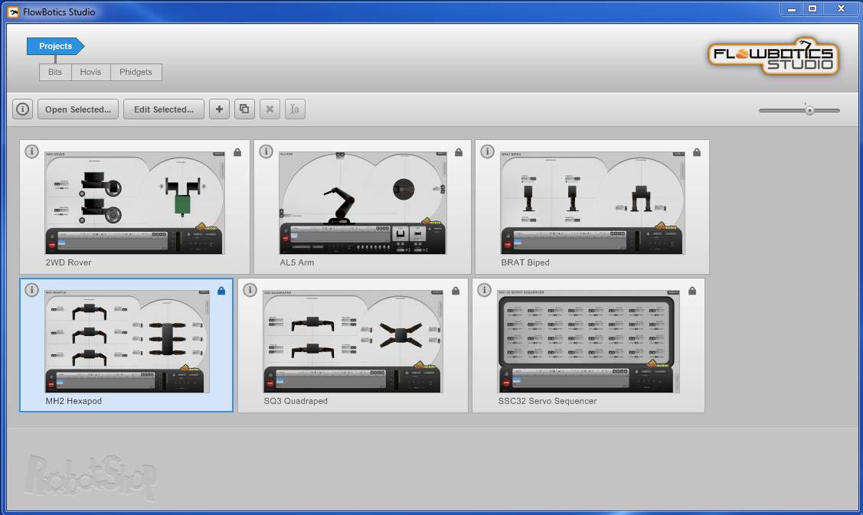863x515 pixels.
Task: Click the info icon on the toolbar
Action: [22, 109]
